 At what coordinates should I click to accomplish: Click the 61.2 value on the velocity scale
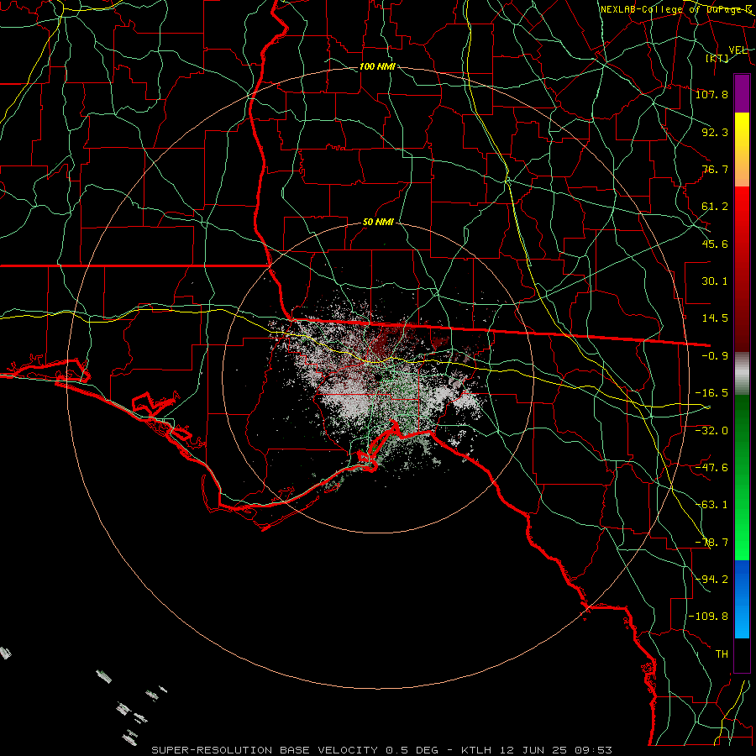click(x=715, y=207)
